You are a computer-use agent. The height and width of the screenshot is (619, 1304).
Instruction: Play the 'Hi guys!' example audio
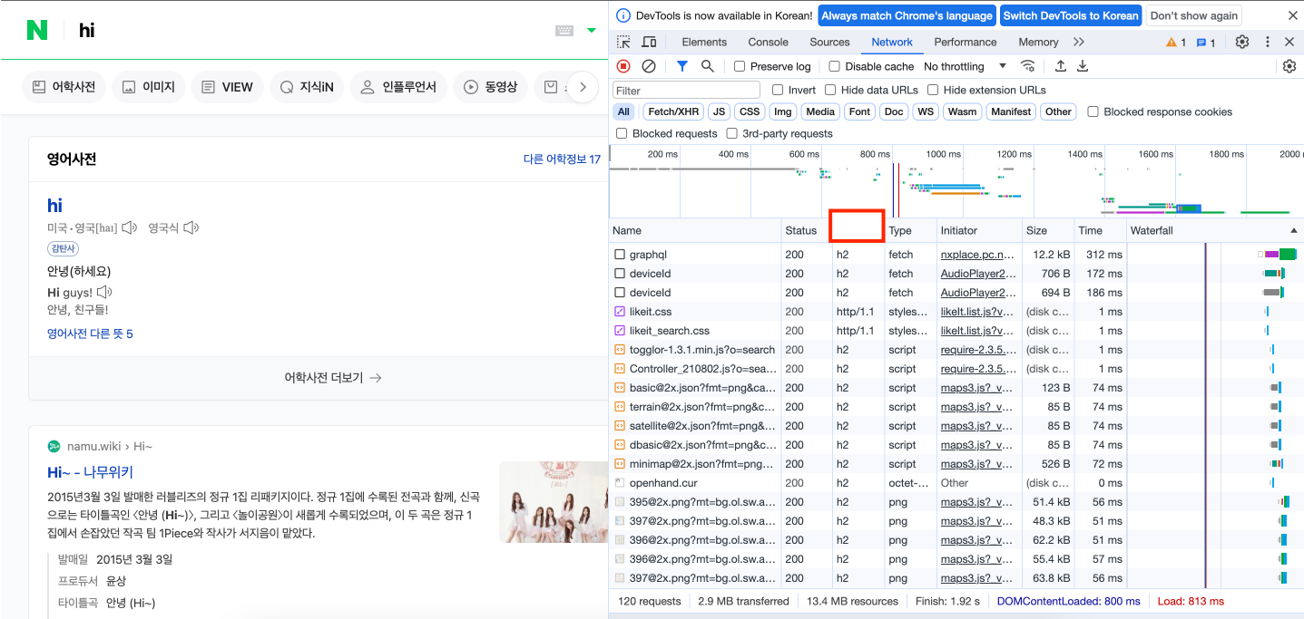[104, 292]
